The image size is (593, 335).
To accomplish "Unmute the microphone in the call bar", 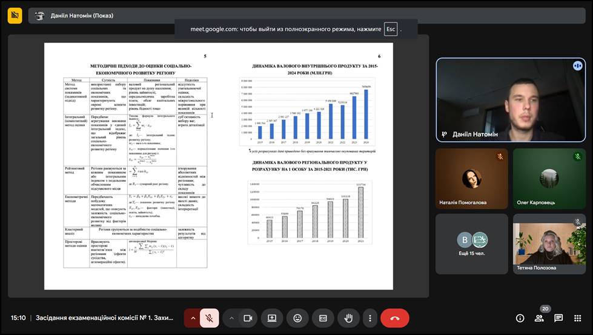I will point(209,318).
